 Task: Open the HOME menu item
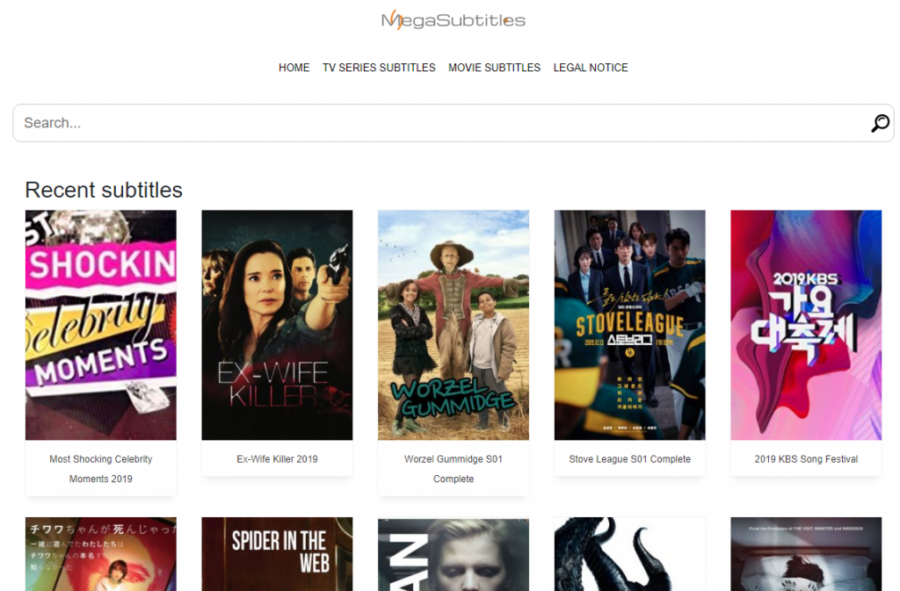tap(294, 68)
